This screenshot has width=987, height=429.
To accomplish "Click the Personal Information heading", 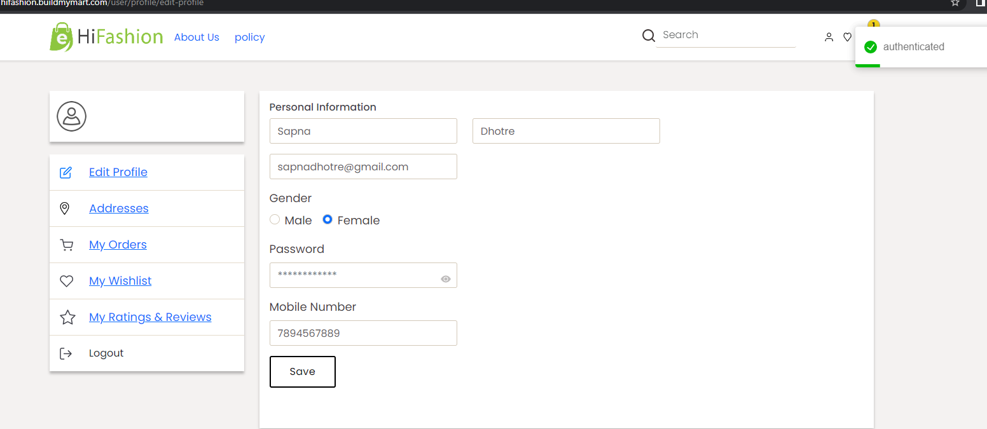I will [x=323, y=107].
